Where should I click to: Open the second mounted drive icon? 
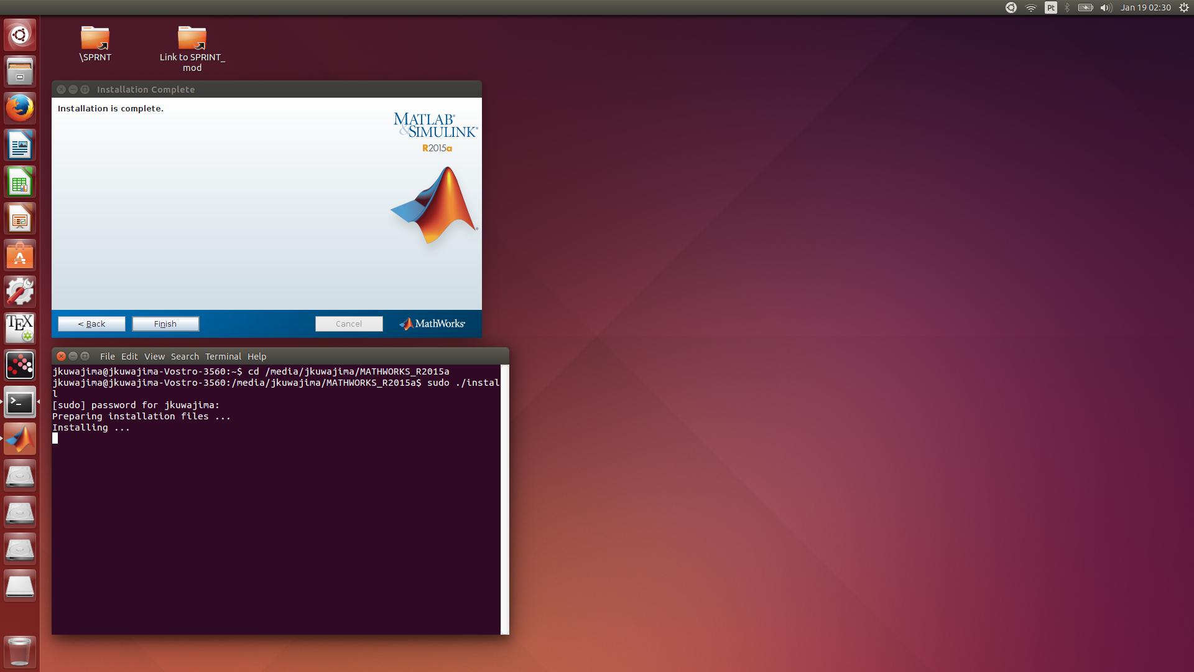[20, 512]
